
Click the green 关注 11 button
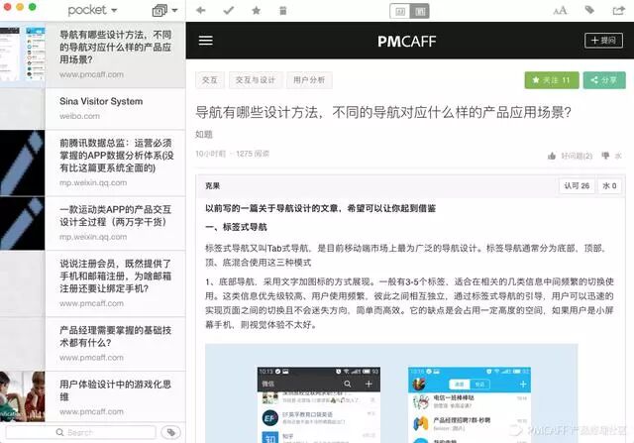(x=552, y=80)
